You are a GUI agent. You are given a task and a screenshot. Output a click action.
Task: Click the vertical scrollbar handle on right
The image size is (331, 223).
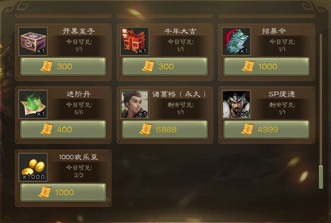[x=321, y=177]
